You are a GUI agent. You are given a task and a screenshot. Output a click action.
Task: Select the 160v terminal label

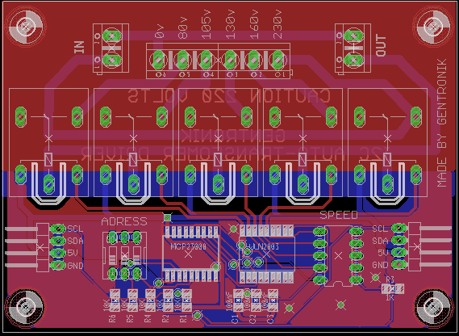[x=254, y=24]
